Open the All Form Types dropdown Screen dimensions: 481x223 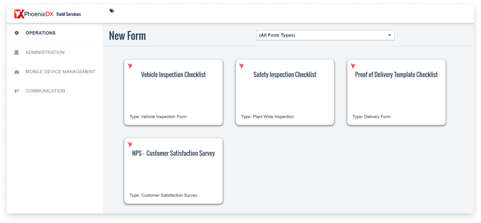(x=325, y=36)
